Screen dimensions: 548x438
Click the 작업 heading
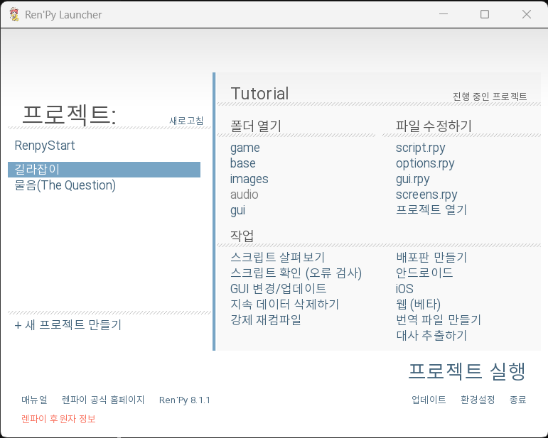pos(242,236)
